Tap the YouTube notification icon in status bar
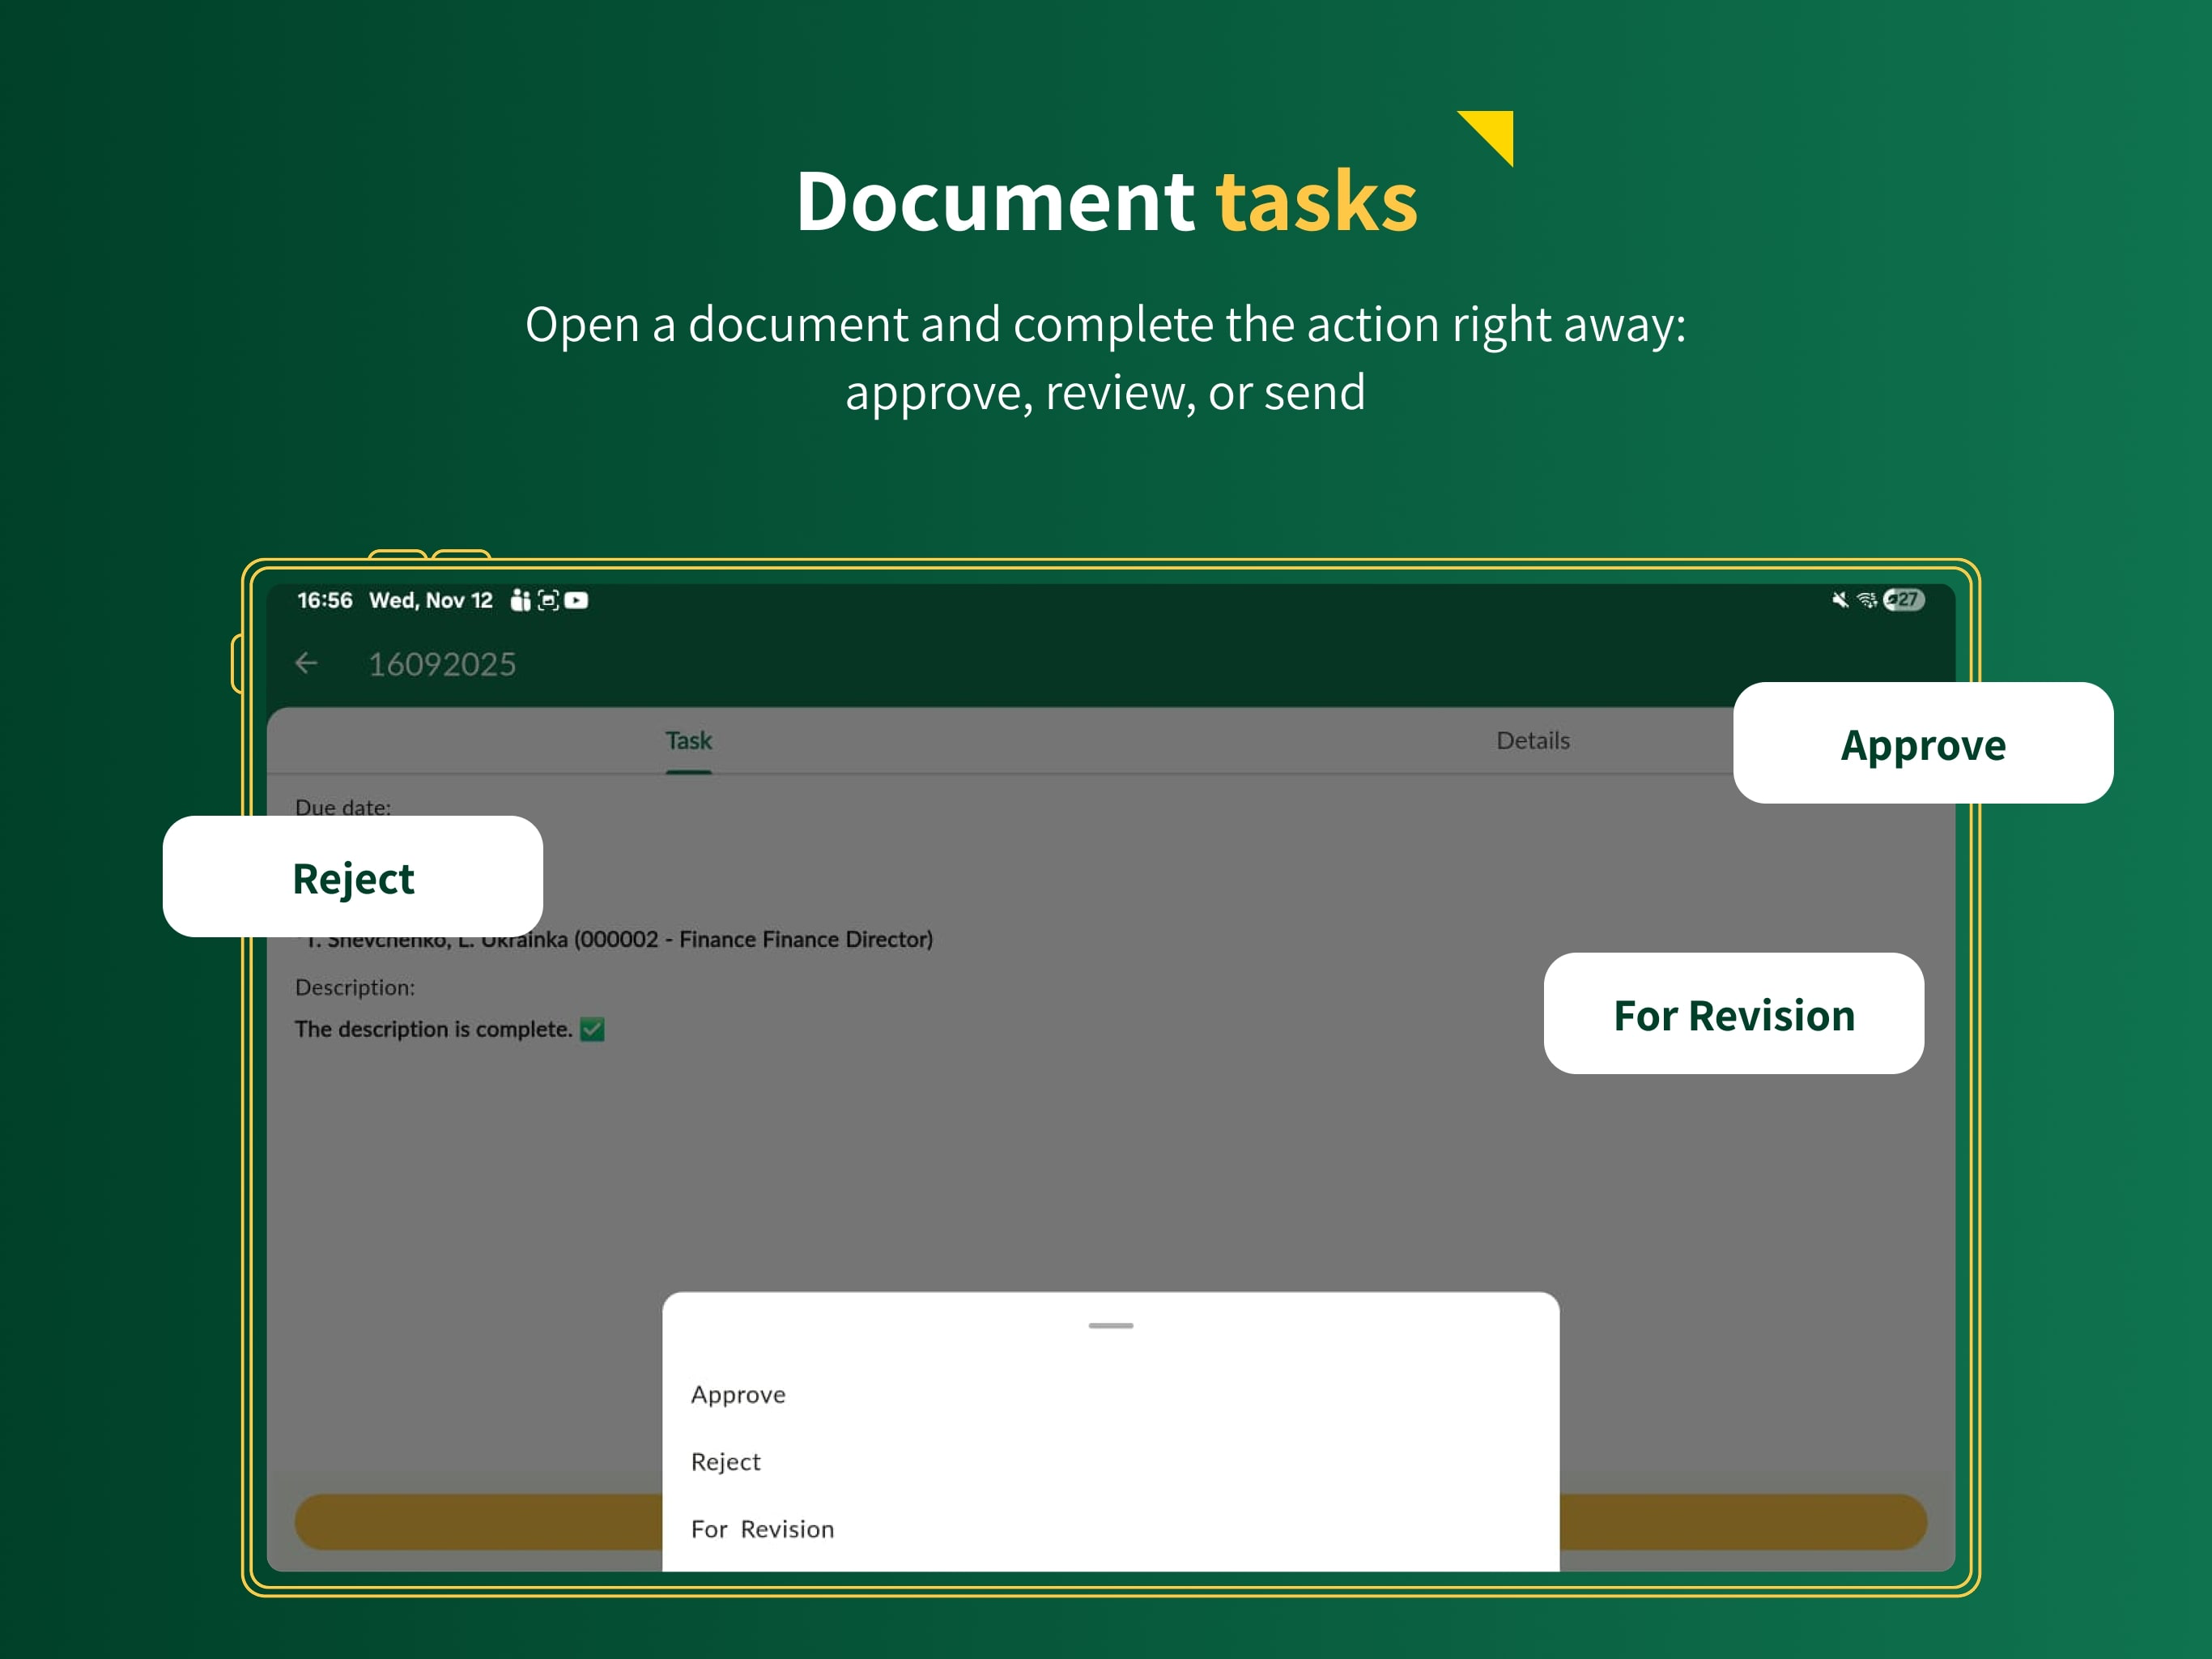Image resolution: width=2212 pixels, height=1659 pixels. tap(576, 600)
